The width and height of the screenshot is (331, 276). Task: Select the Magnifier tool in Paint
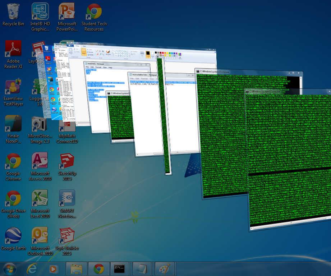point(103,54)
